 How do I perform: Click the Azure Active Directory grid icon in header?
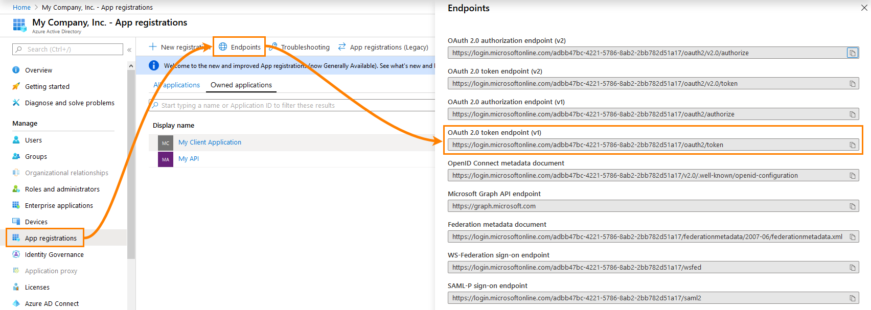[19, 25]
